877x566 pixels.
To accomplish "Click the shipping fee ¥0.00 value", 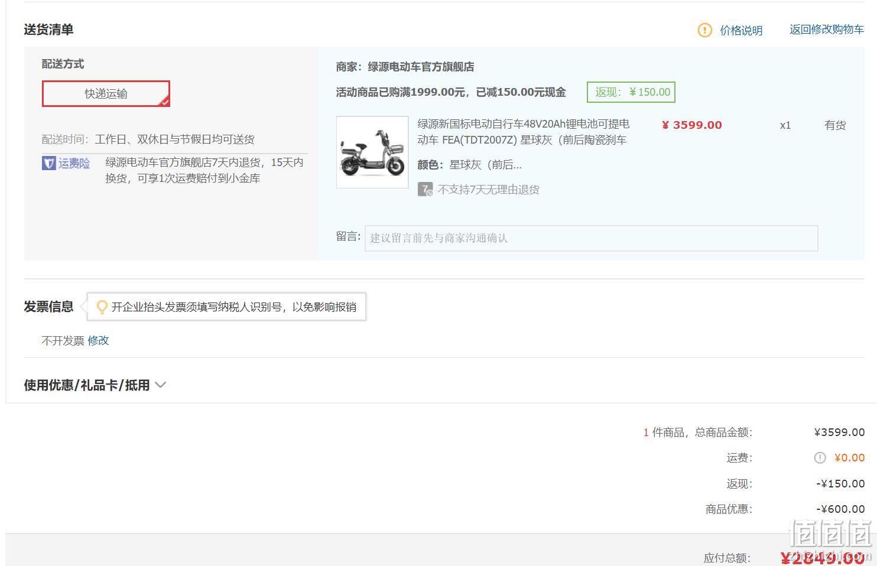I will (849, 458).
